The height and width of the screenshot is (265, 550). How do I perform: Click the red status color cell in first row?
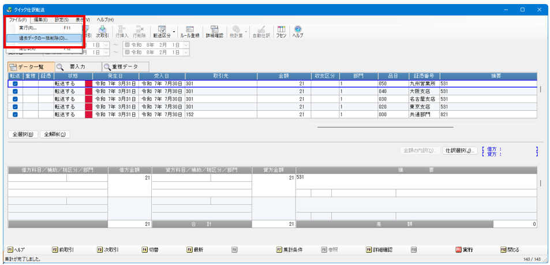click(88, 84)
